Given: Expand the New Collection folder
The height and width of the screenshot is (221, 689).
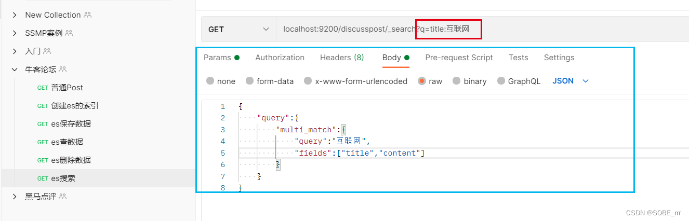Looking at the screenshot, I should tap(15, 15).
